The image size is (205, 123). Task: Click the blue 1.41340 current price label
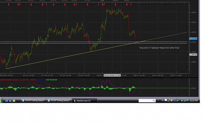pos(193,39)
